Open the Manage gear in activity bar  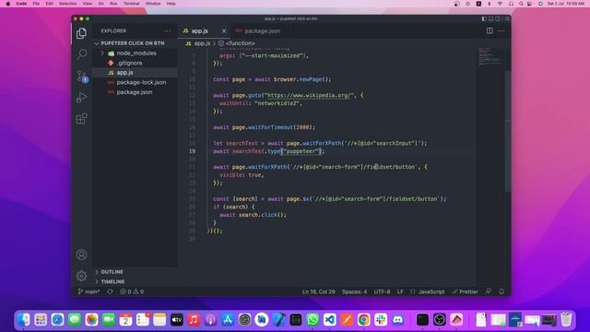point(81,276)
